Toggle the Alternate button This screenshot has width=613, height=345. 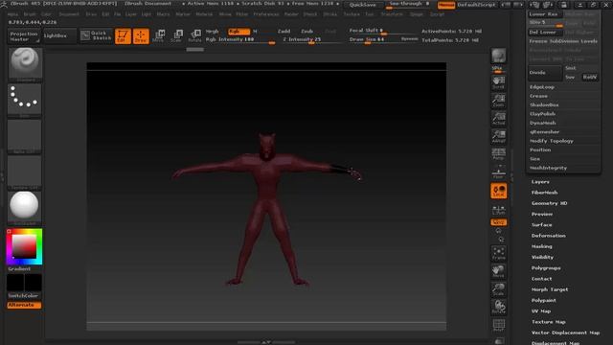pos(24,305)
